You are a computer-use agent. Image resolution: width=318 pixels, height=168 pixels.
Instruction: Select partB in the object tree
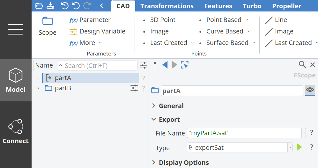pyautogui.click(x=63, y=88)
